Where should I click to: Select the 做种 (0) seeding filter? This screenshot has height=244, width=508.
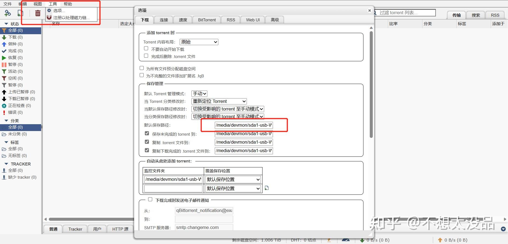(21, 44)
